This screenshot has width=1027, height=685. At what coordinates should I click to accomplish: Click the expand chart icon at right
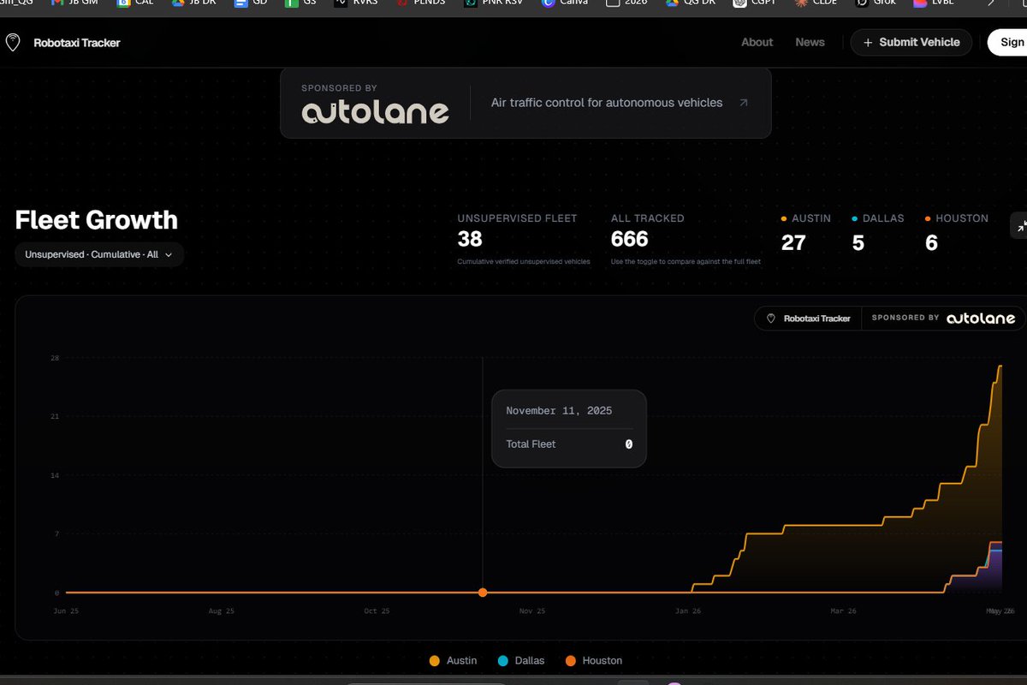pos(1018,225)
